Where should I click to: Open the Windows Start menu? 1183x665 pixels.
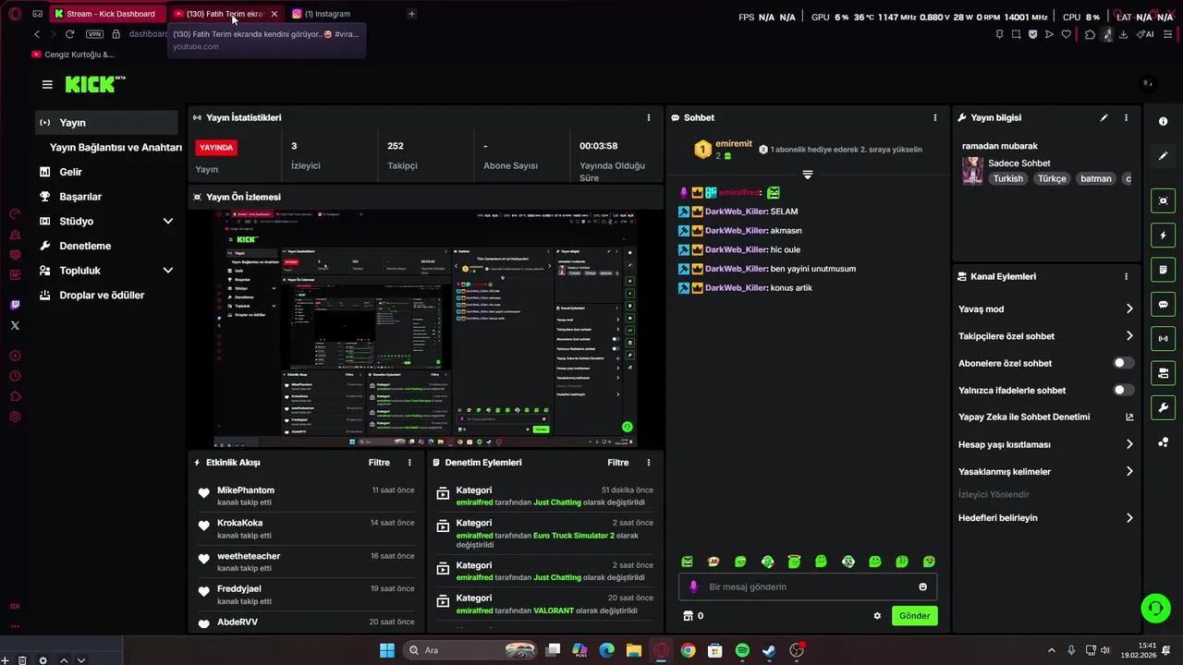pyautogui.click(x=387, y=650)
